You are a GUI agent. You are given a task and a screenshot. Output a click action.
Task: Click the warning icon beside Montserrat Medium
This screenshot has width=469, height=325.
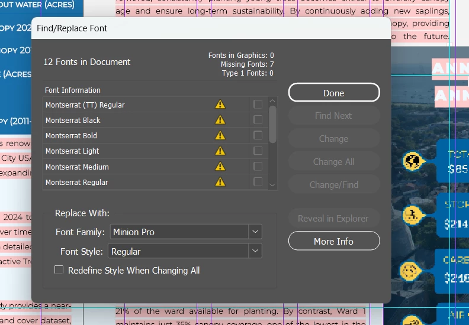pyautogui.click(x=220, y=166)
